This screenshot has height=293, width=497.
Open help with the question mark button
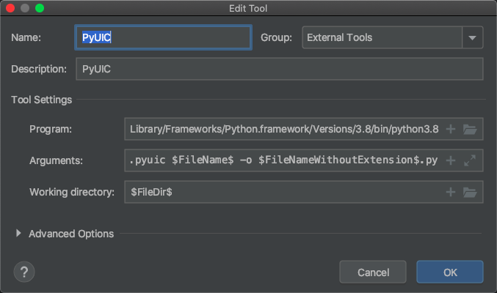click(x=24, y=272)
